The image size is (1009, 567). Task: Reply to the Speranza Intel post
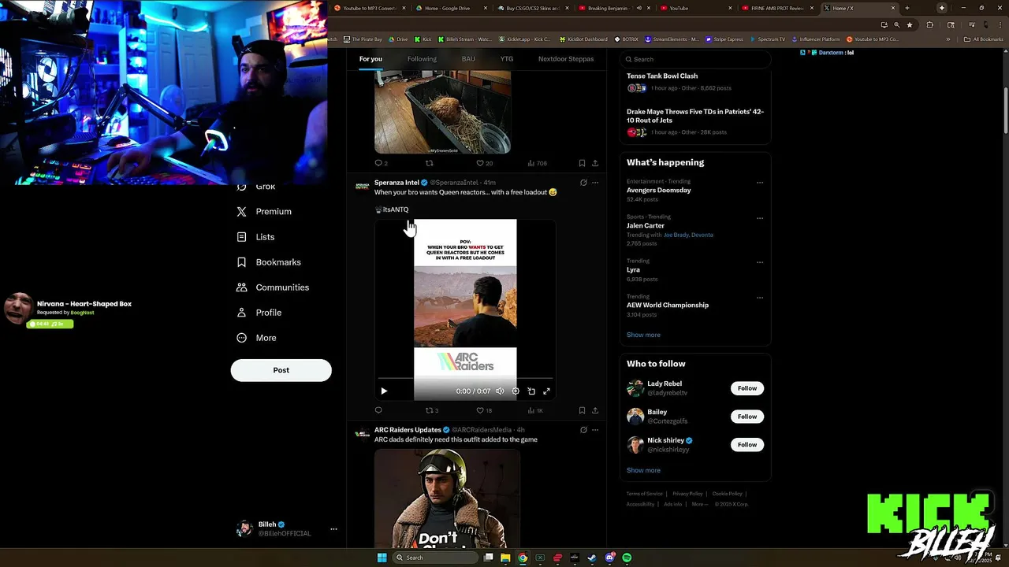378,410
